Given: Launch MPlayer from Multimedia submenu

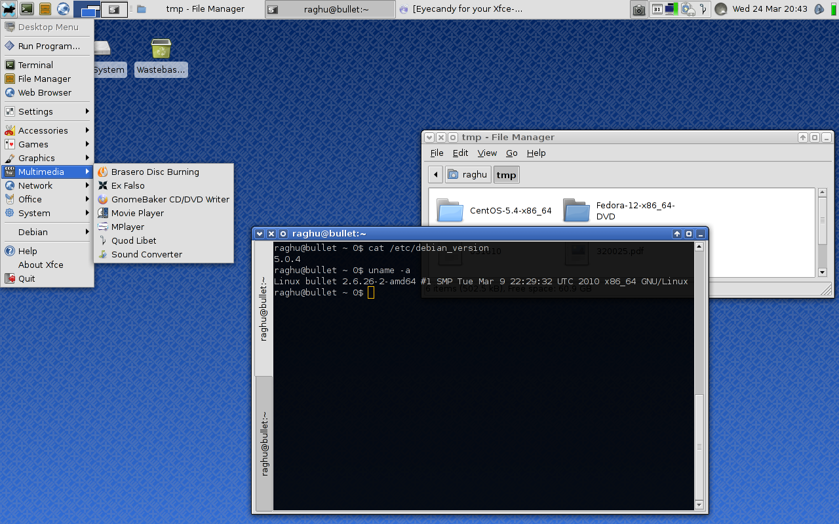Looking at the screenshot, I should [164, 227].
